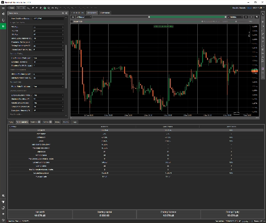Adjust TP1 Pips stepper arrows
Image resolution: width=266 pixels, height=223 pixels.
click(63, 27)
